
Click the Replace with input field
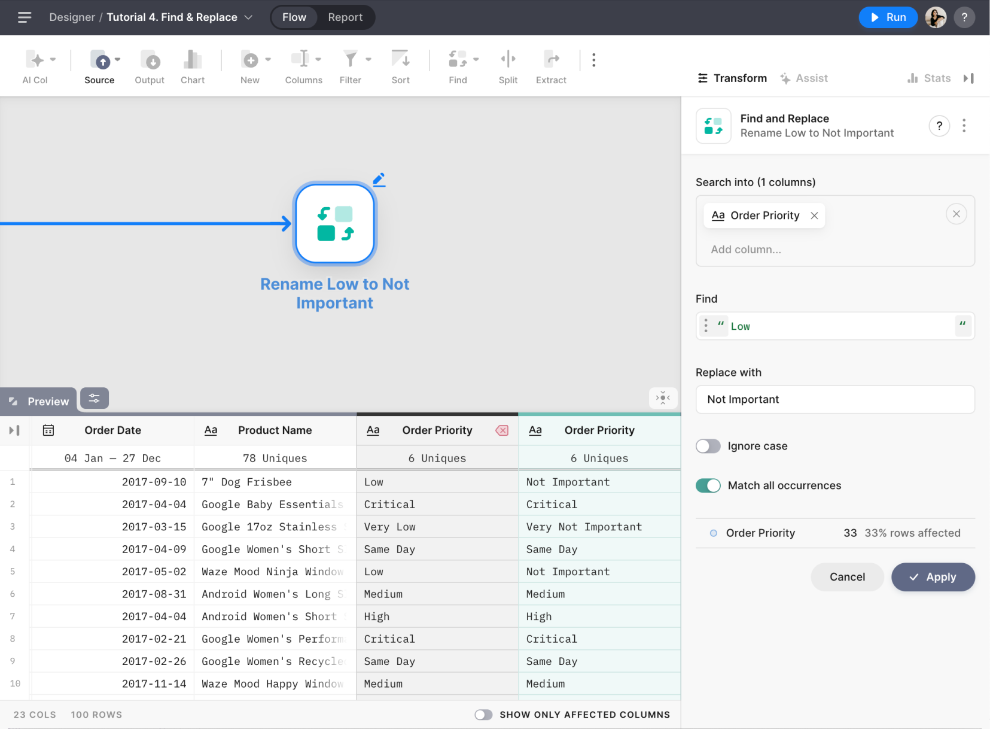(835, 399)
